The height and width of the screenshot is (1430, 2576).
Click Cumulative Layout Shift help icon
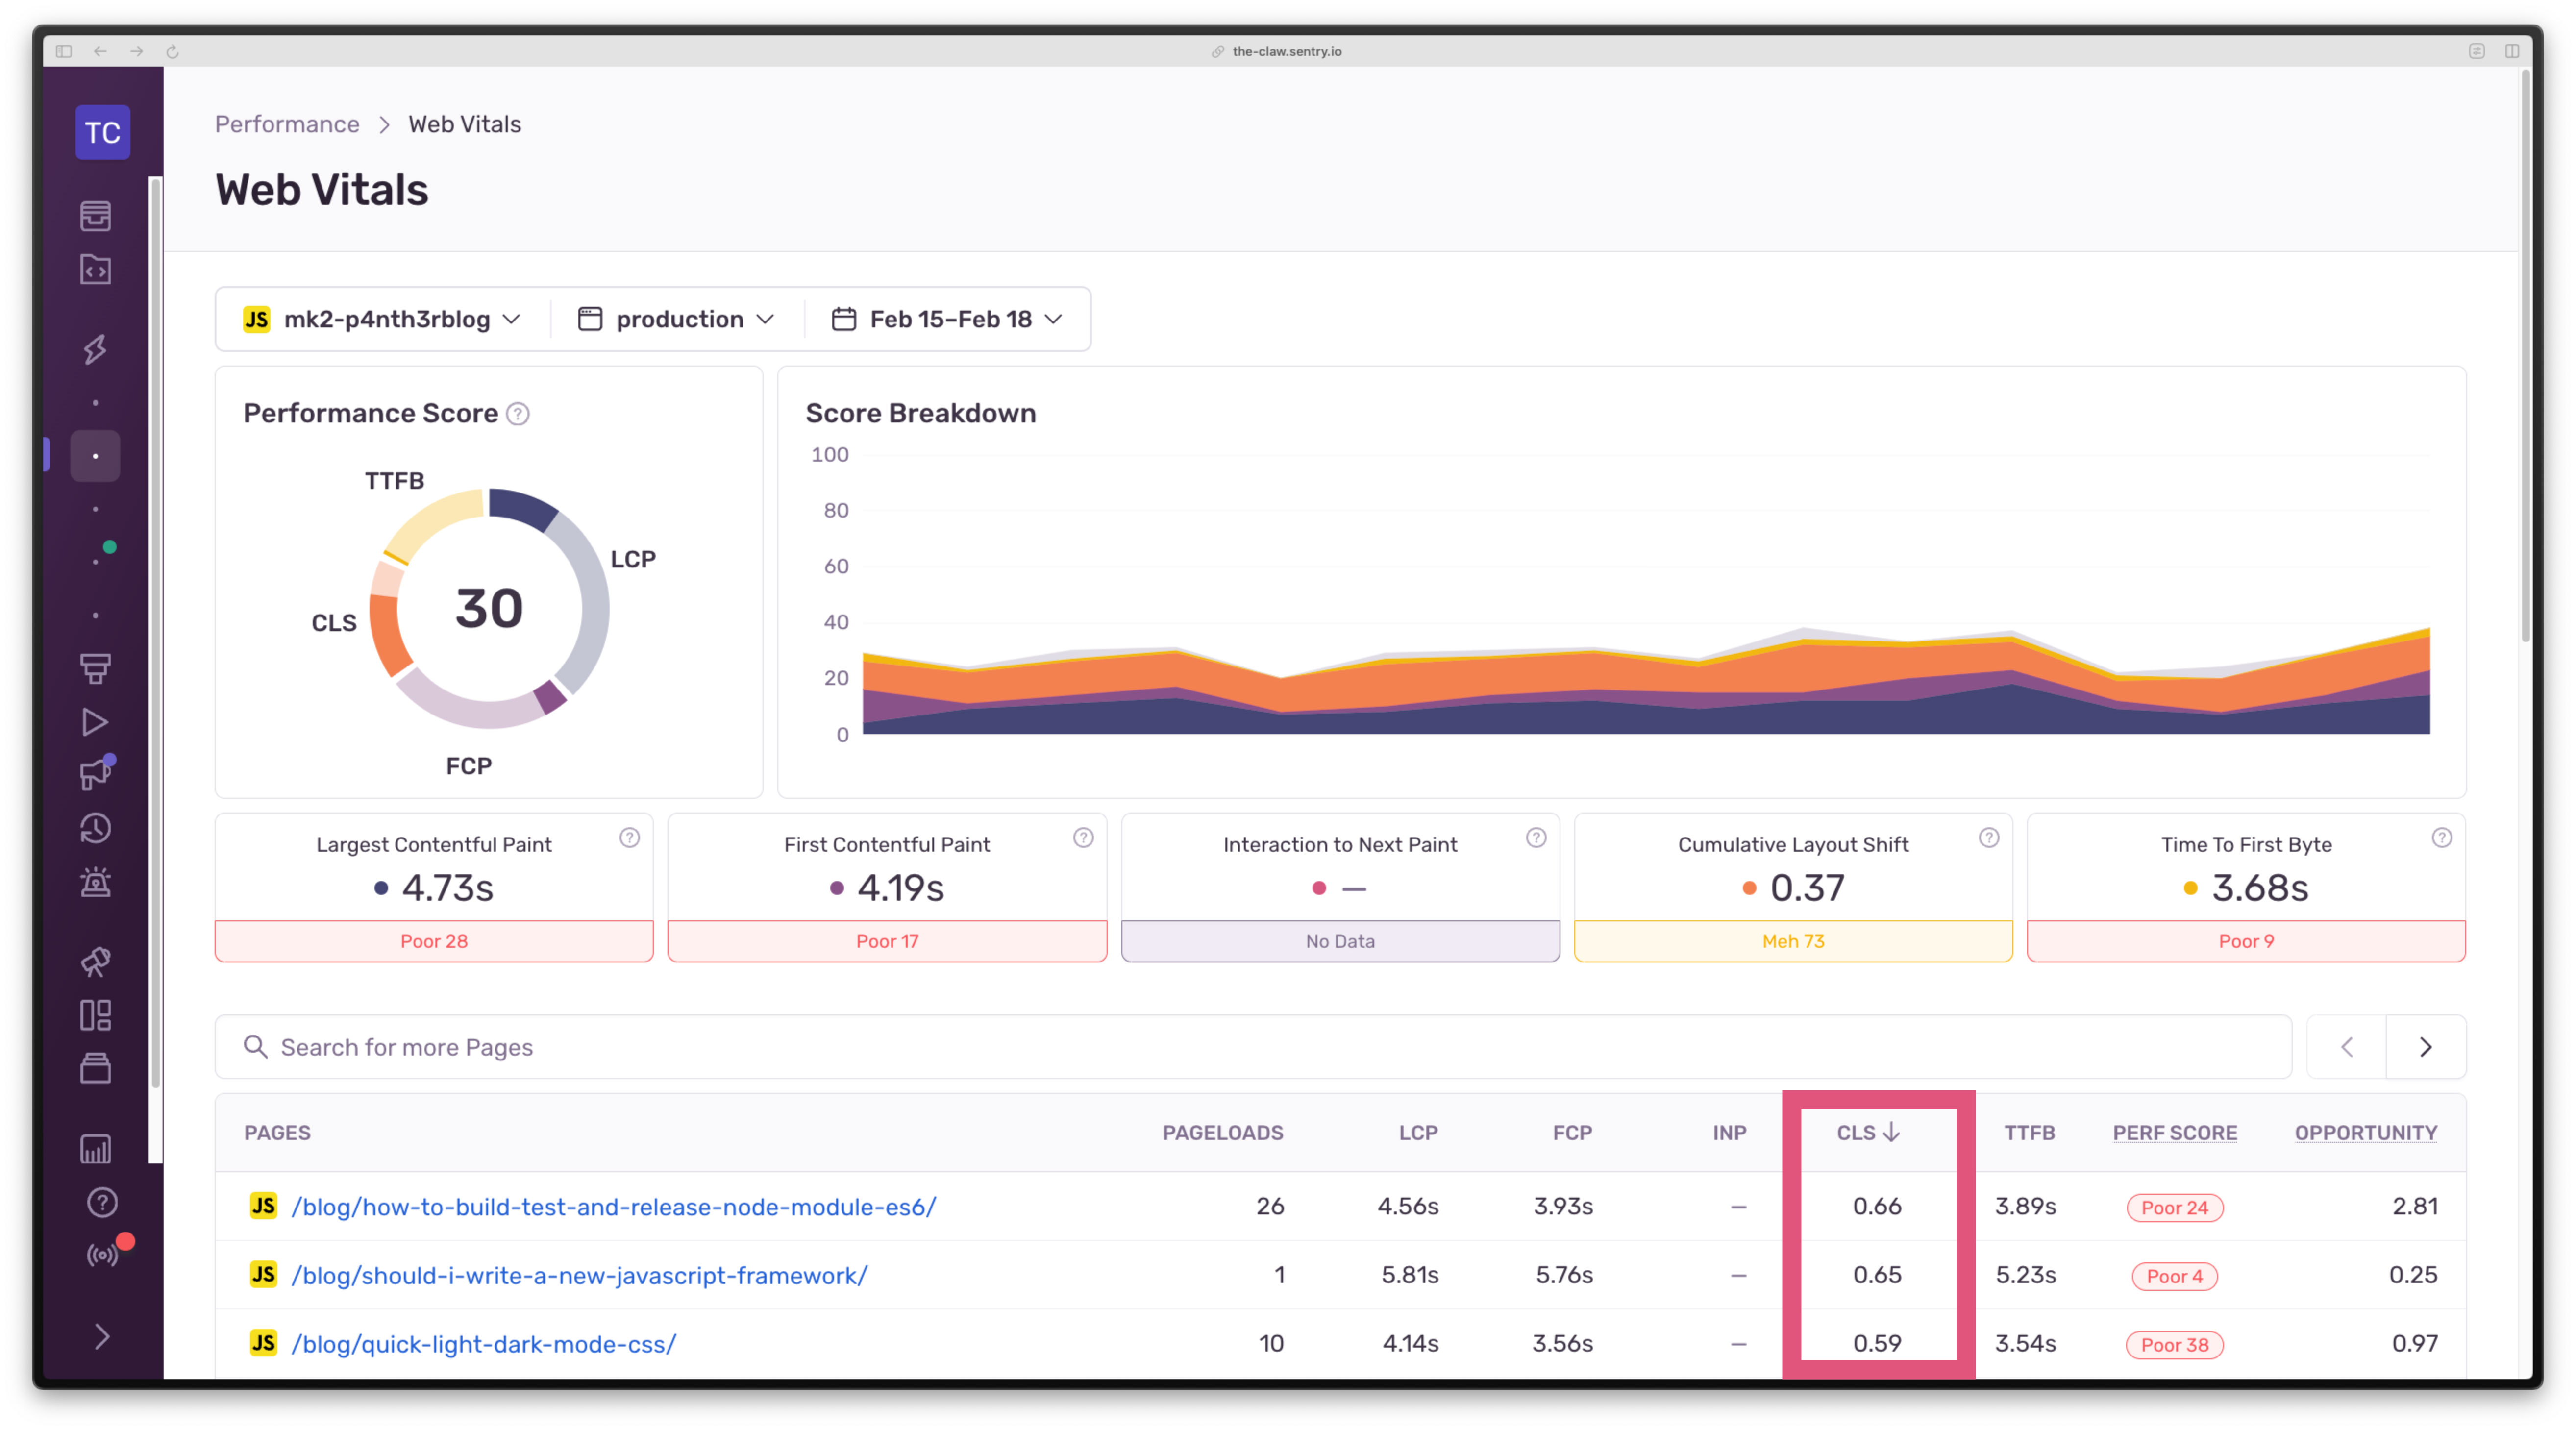(x=1989, y=837)
